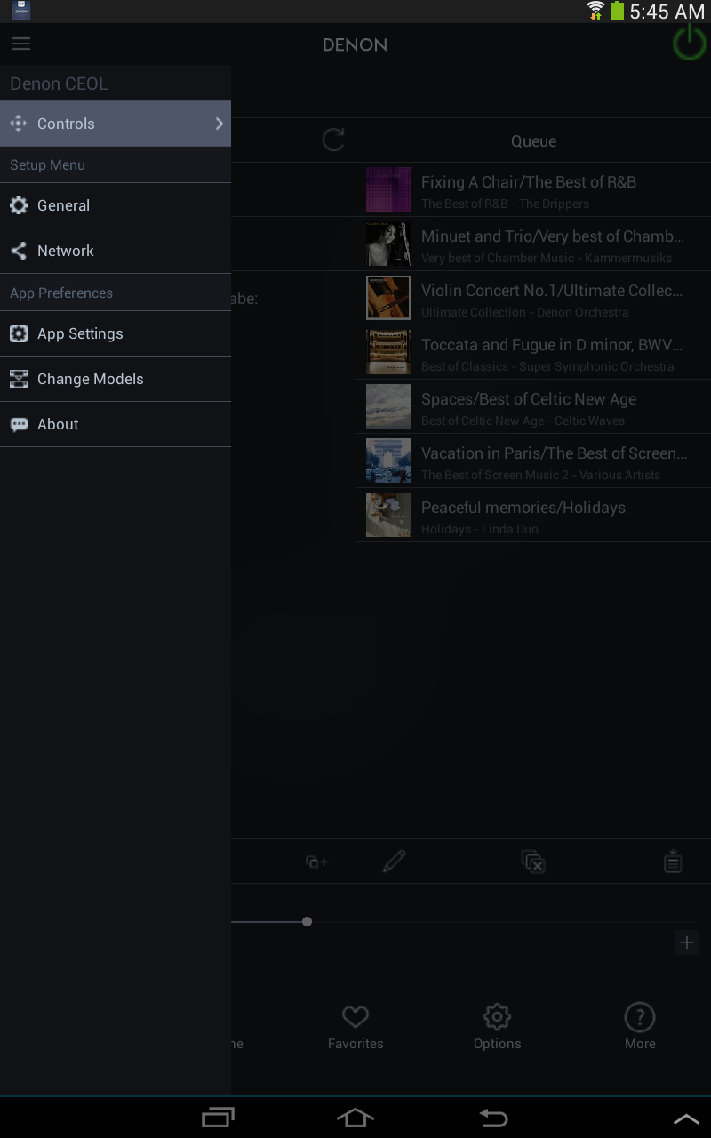Tap the Android home button
This screenshot has height=1138, width=711.
pyautogui.click(x=355, y=1118)
